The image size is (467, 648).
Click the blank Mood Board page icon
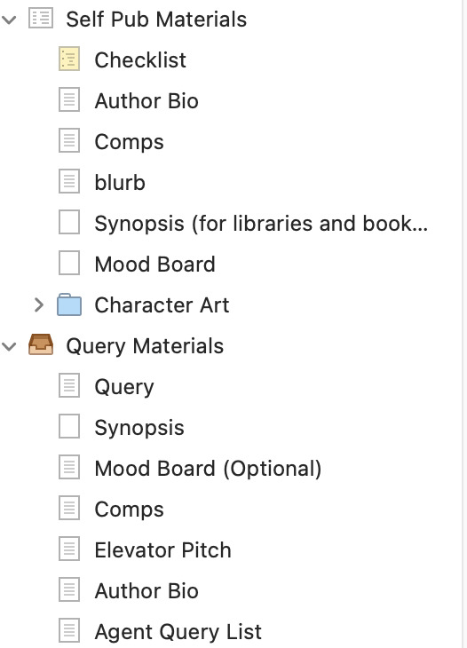tap(69, 264)
